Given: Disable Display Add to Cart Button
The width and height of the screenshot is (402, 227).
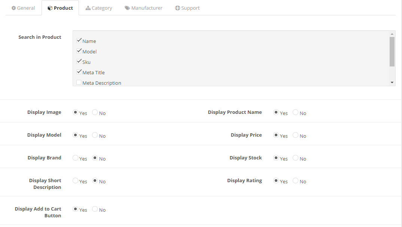Looking at the screenshot, I should point(95,209).
